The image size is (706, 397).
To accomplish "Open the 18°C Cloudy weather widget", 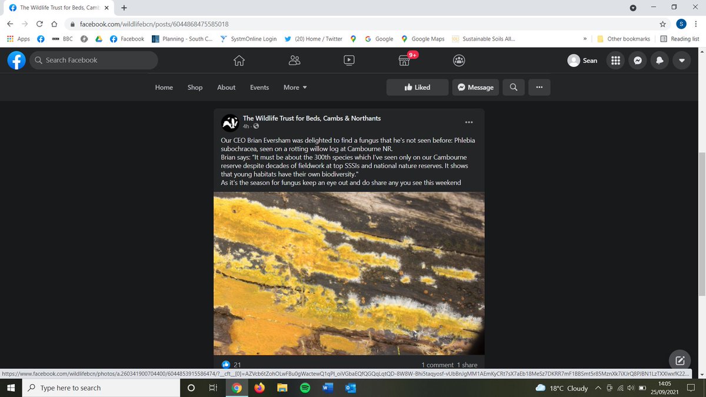I will pyautogui.click(x=561, y=388).
